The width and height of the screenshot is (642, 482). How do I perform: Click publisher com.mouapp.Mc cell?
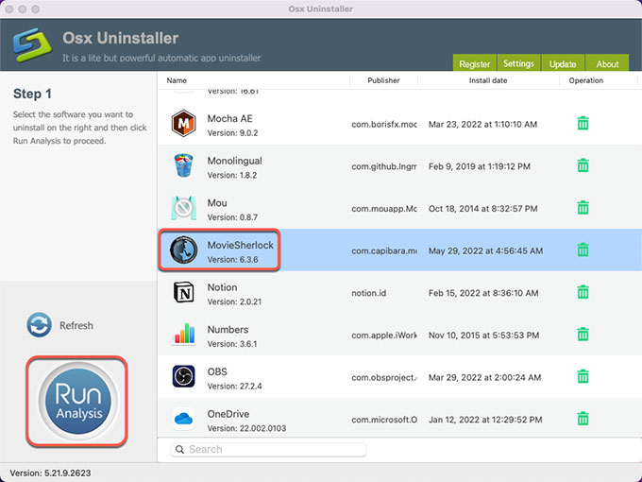click(x=384, y=209)
